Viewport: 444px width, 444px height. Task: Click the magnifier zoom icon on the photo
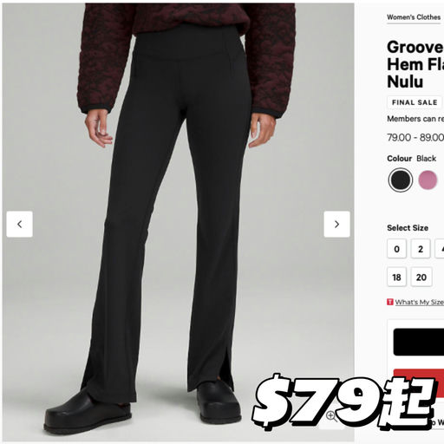pyautogui.click(x=331, y=416)
